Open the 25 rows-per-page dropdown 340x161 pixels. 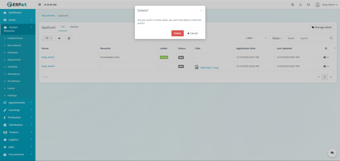coord(47,38)
